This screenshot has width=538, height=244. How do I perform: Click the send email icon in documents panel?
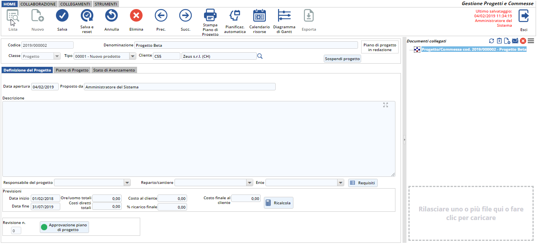515,41
